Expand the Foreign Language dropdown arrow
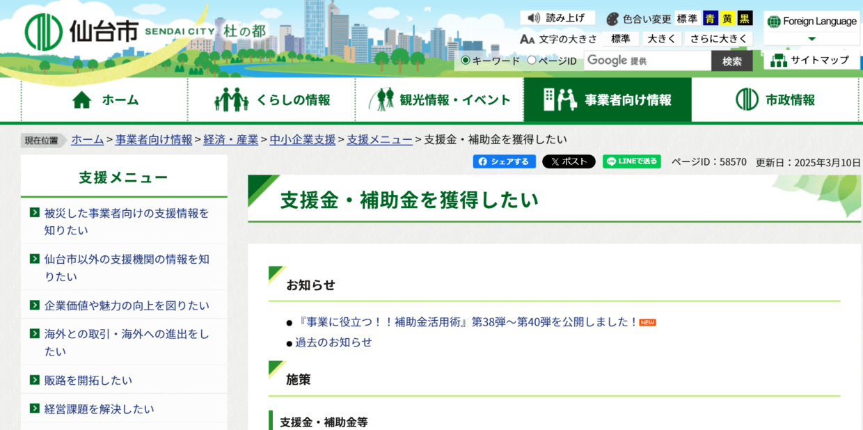 tap(811, 39)
